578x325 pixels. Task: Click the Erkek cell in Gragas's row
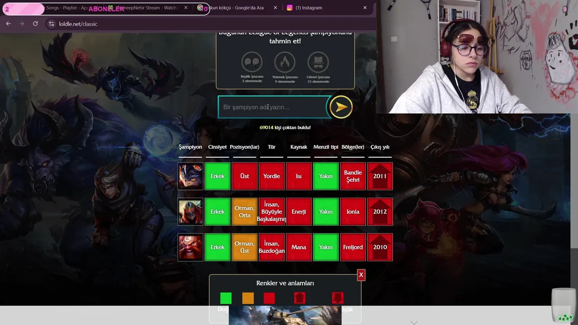(x=217, y=247)
